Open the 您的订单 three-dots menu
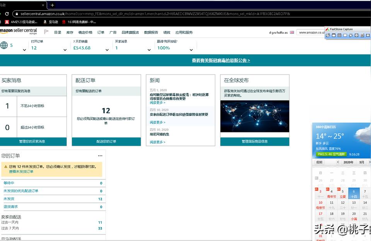 point(100,156)
